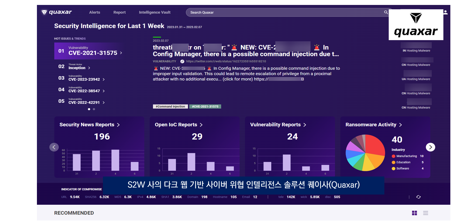471x221 pixels.
Task: Expand Security News Reports chevron
Action: pyautogui.click(x=118, y=125)
